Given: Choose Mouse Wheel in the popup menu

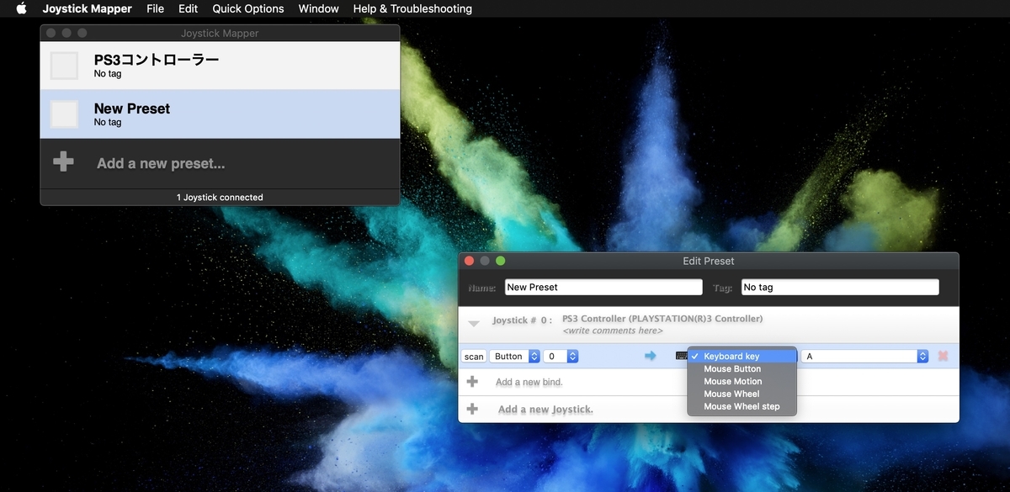Looking at the screenshot, I should click(x=742, y=394).
